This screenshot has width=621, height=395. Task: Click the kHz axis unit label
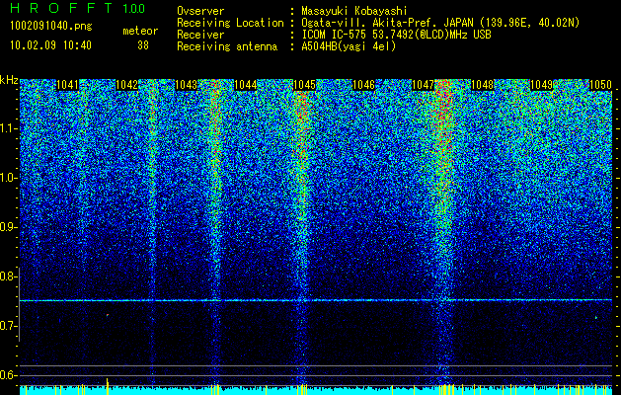click(x=9, y=80)
